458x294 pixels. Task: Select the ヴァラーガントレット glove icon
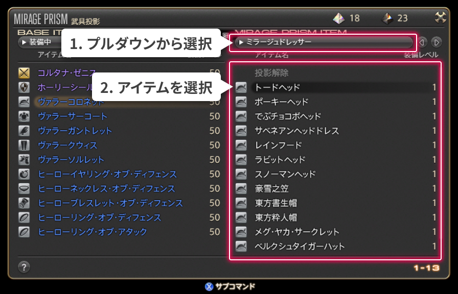pyautogui.click(x=24, y=131)
